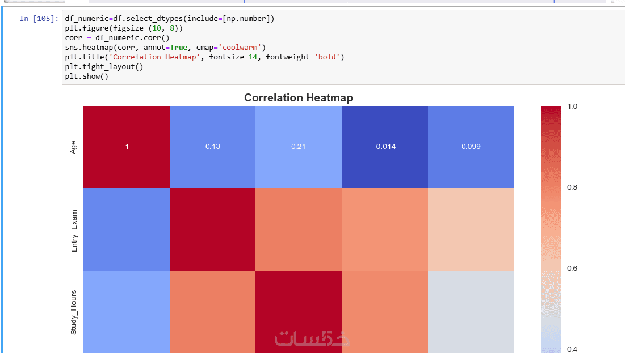Click the 'Correlation Heatmap' chart title
Screen dimensions: 625x353
pos(298,98)
